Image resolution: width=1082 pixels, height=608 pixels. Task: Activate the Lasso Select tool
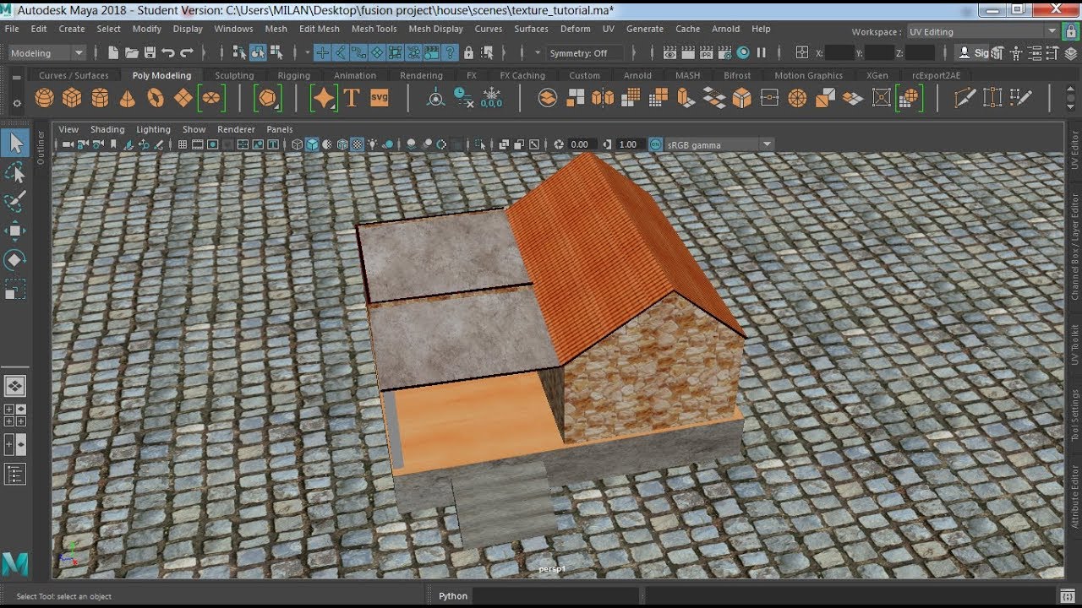click(15, 173)
